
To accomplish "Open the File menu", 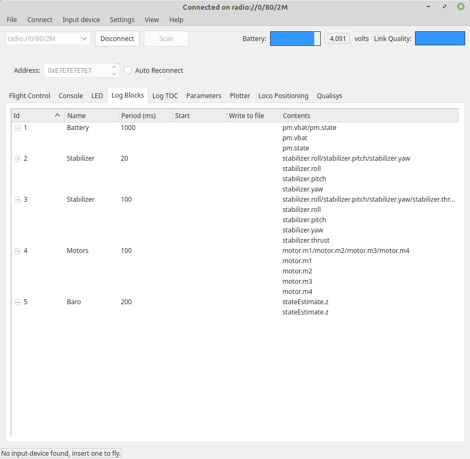I will tap(12, 20).
